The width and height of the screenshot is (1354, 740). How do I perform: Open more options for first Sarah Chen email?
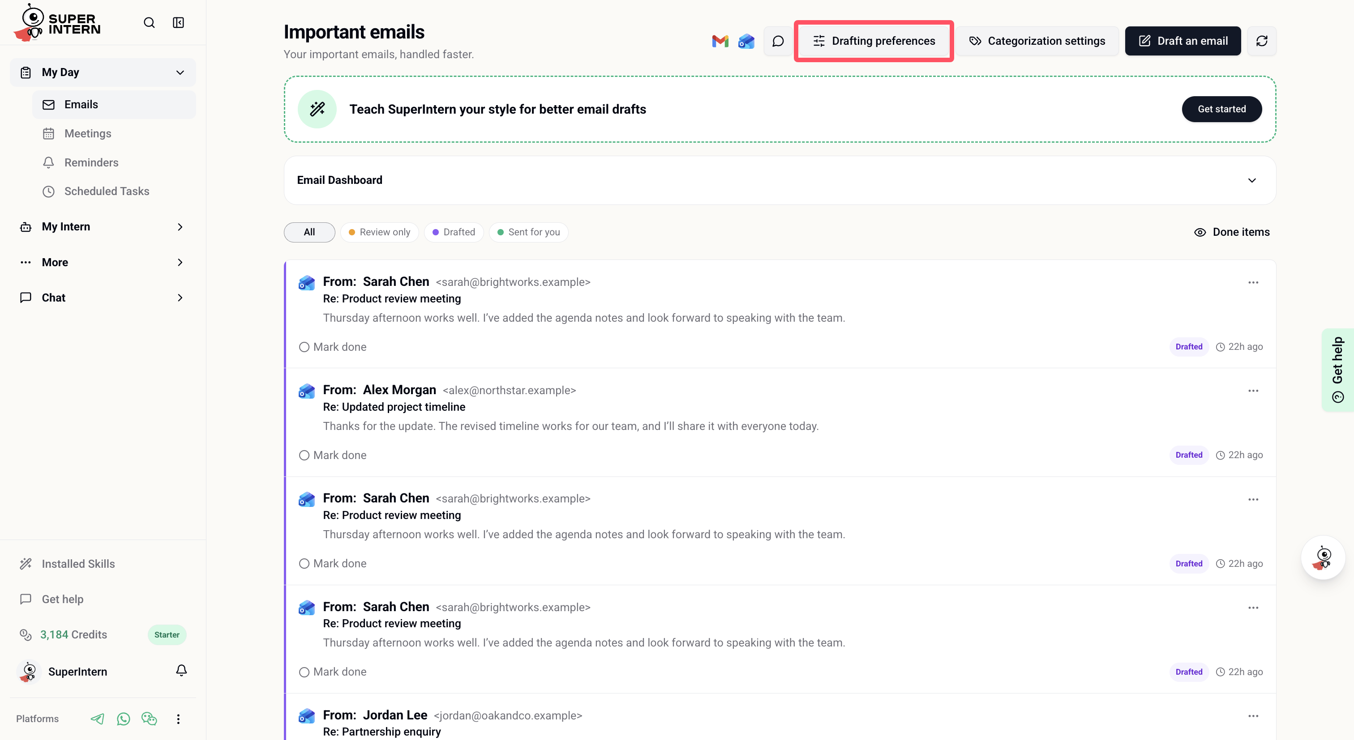click(1253, 283)
